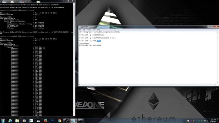This screenshot has width=219, height=123.
Task: Open the Format menu in Notepad
Action: pos(89,30)
